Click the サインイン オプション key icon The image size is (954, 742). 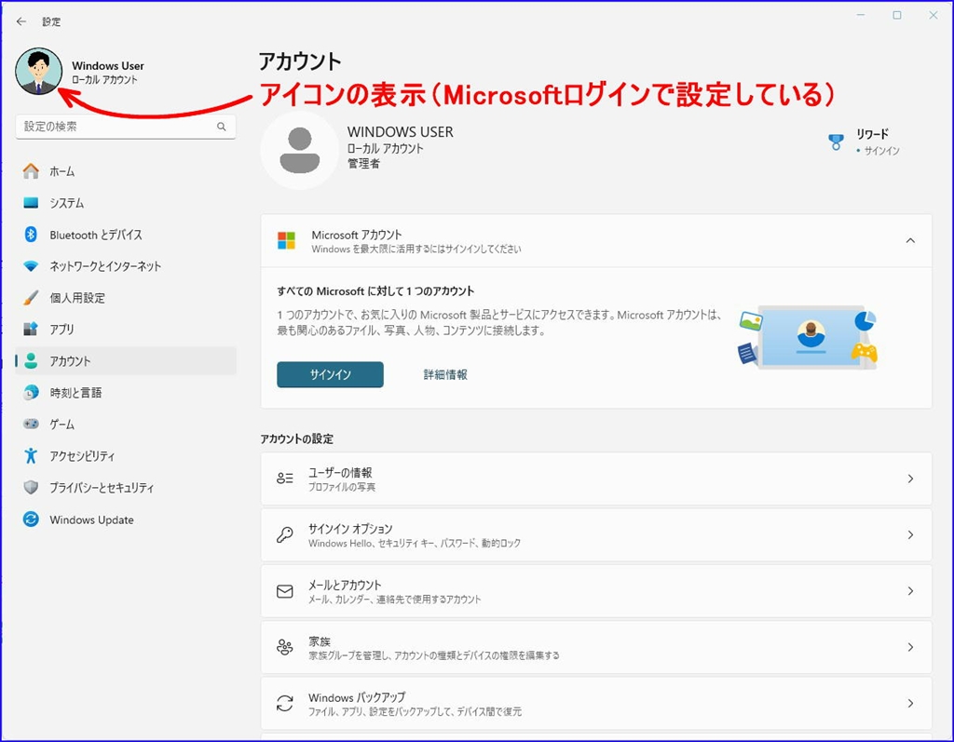(285, 534)
